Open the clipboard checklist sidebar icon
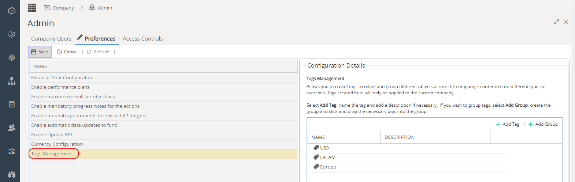Image resolution: width=575 pixels, height=182 pixels. (x=12, y=105)
